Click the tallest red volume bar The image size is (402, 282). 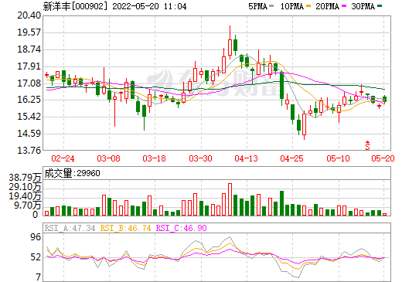[230, 199]
